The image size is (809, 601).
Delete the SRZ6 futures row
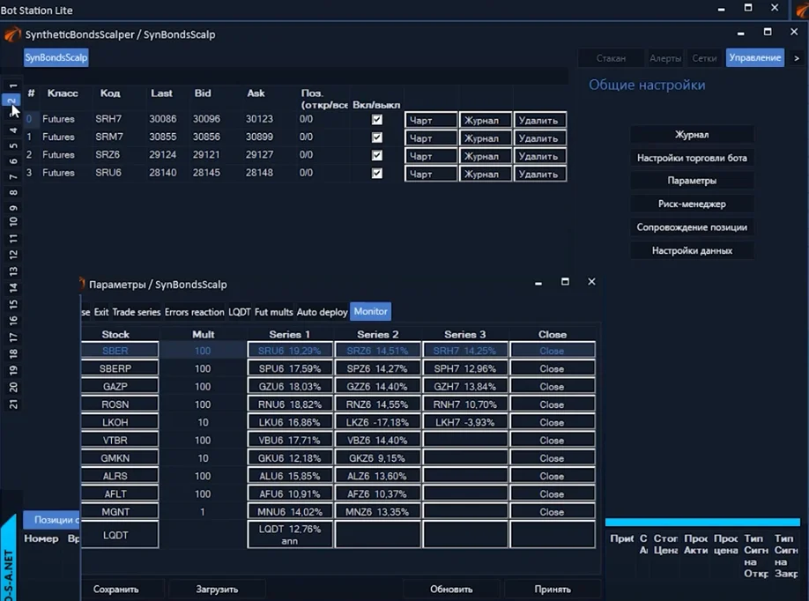pos(539,156)
